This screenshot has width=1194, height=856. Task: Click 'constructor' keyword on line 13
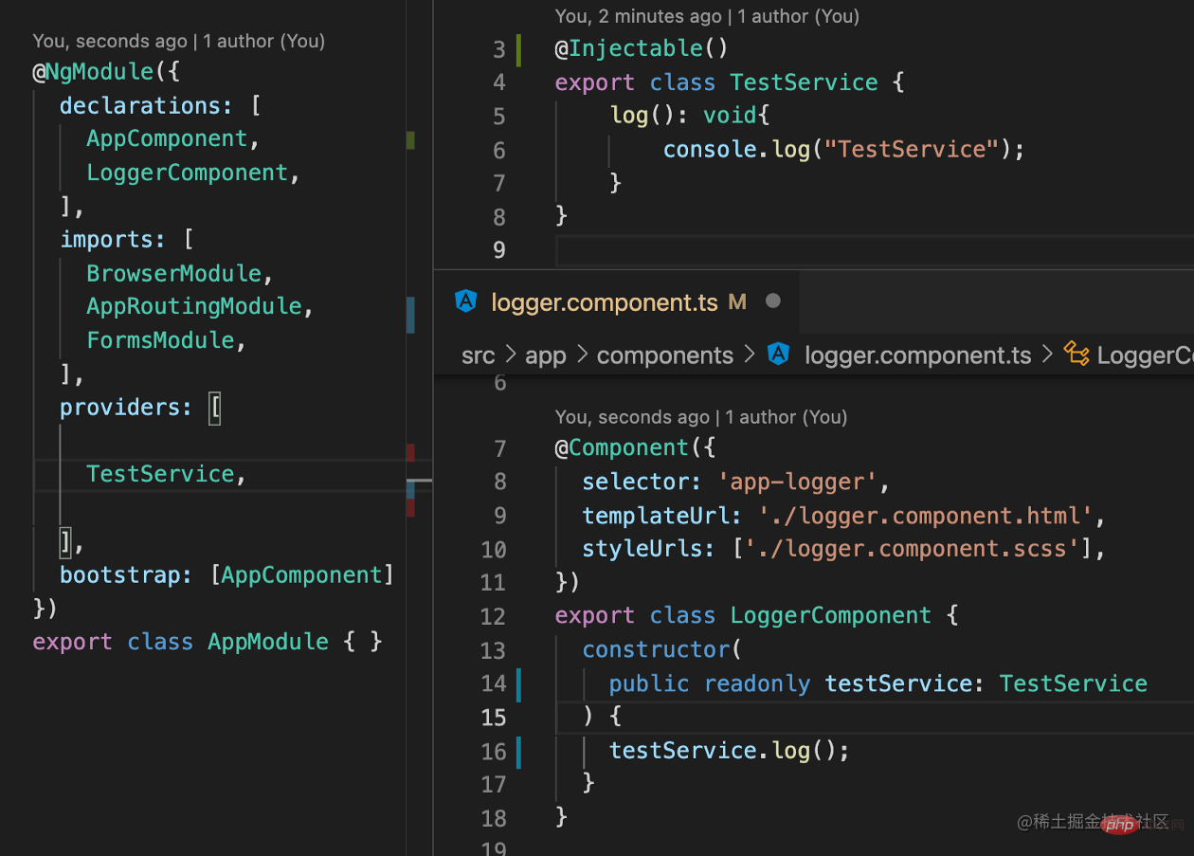click(656, 649)
